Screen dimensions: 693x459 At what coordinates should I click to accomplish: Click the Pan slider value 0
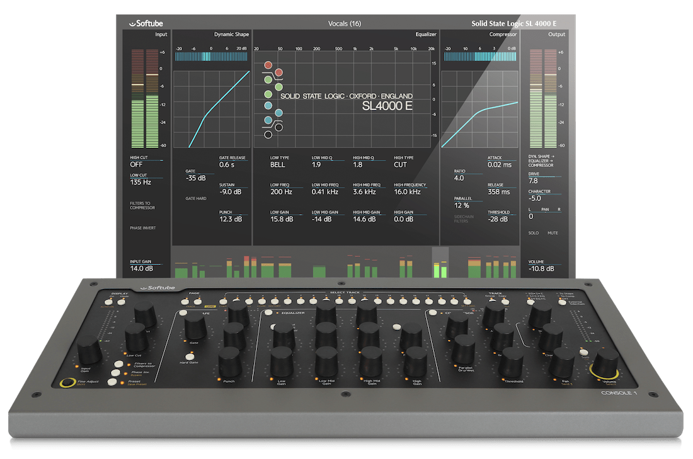pyautogui.click(x=531, y=217)
